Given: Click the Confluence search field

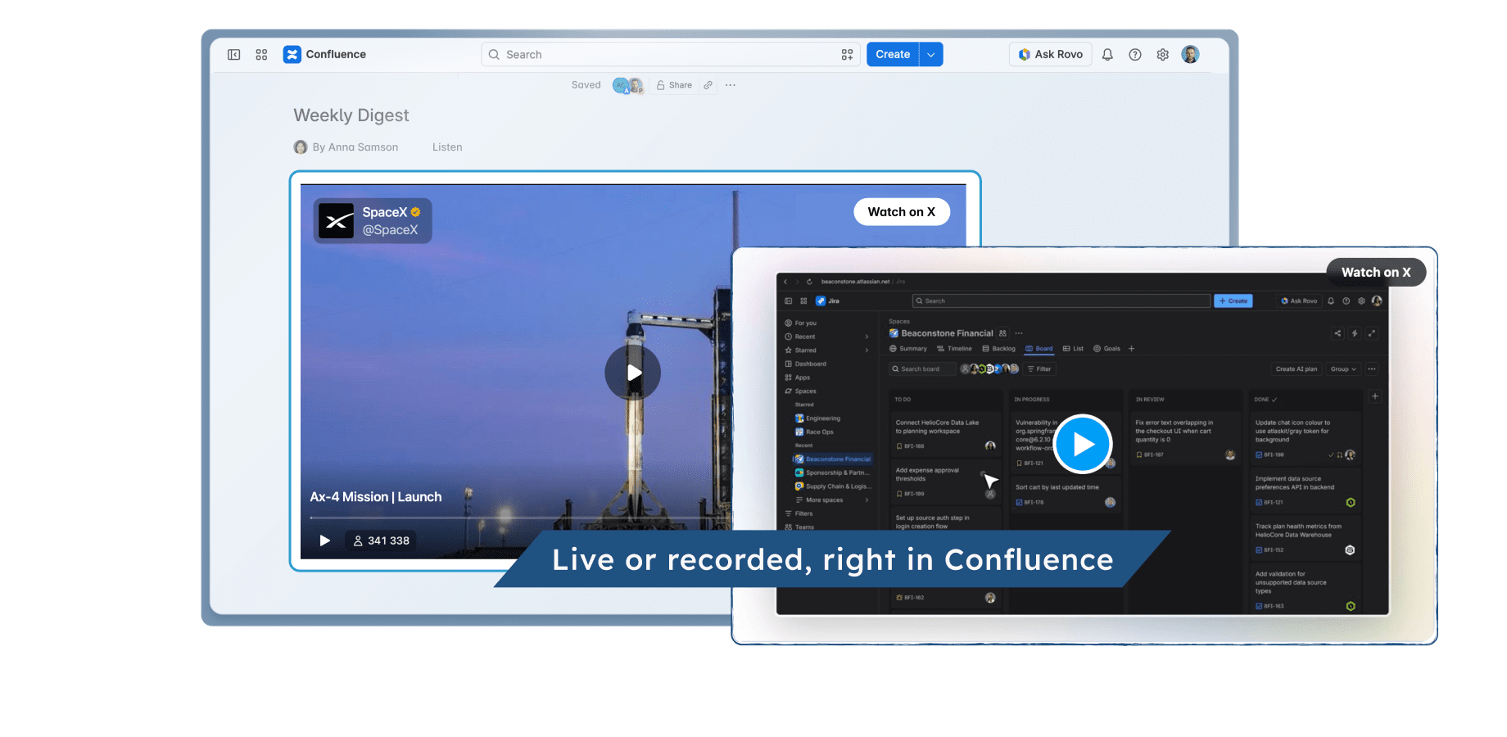Looking at the screenshot, I should click(x=671, y=55).
